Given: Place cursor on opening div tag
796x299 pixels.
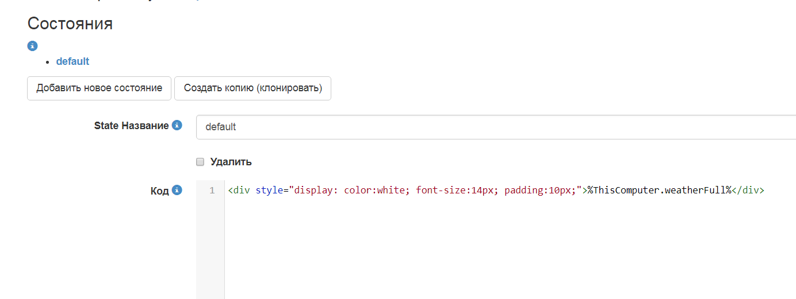Looking at the screenshot, I should [x=242, y=191].
